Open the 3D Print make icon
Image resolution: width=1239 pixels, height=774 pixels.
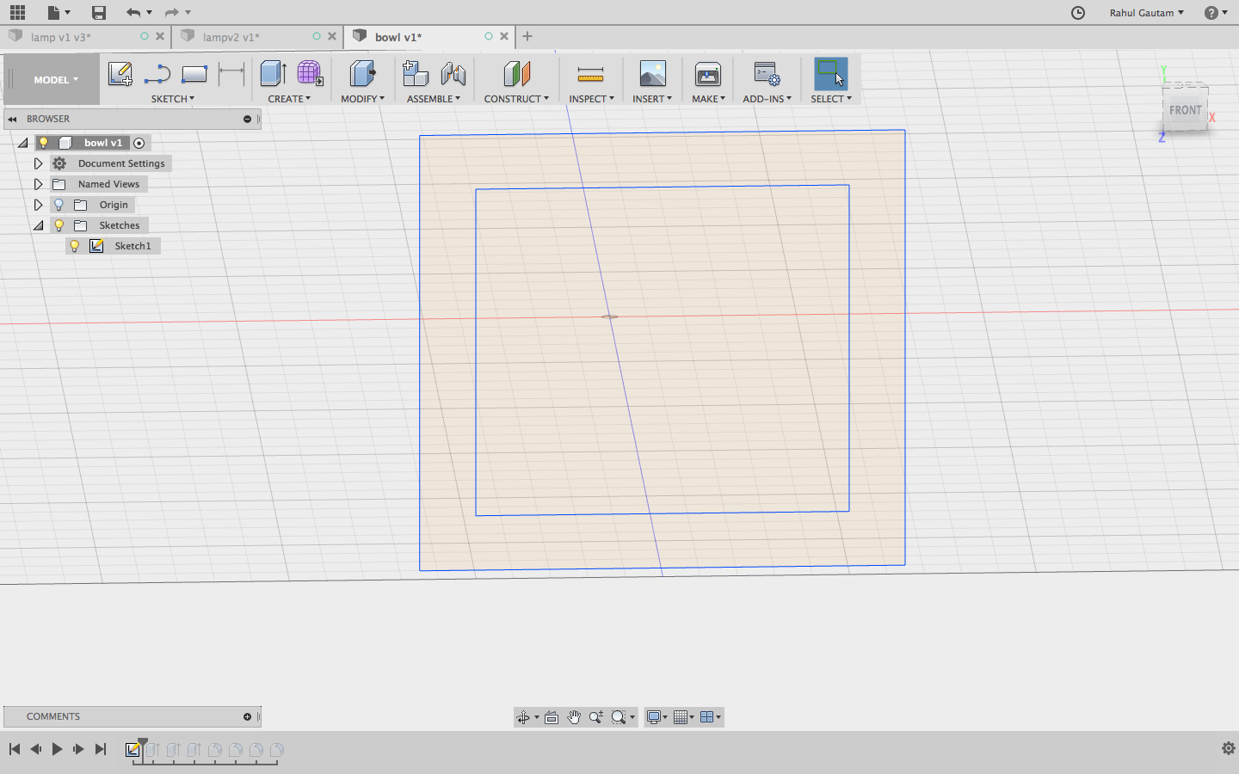(708, 74)
